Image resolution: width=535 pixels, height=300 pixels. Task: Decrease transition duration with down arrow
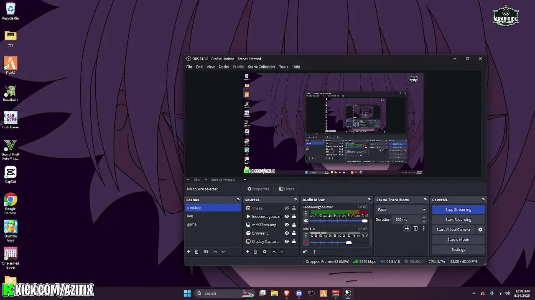pos(424,221)
